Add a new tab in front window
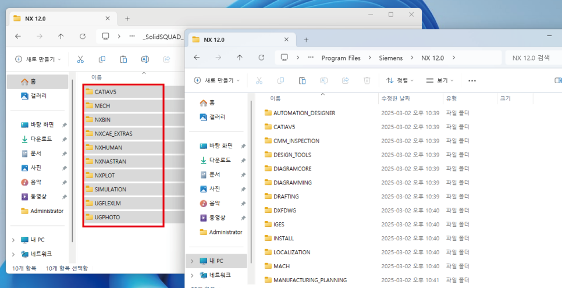The width and height of the screenshot is (562, 288). [306, 40]
